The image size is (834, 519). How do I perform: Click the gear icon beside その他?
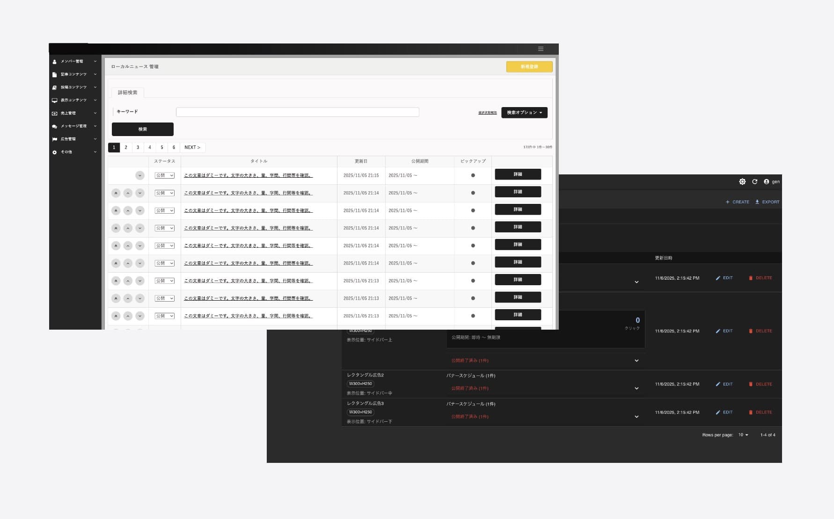coord(54,152)
